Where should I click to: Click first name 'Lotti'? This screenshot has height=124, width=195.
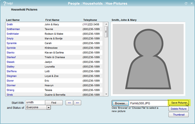tap(47, 71)
